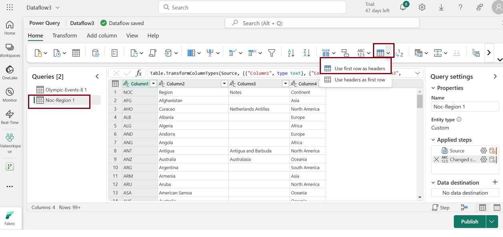The image size is (503, 237).
Task: Click the Merge queries icon
Action: [x=419, y=53]
